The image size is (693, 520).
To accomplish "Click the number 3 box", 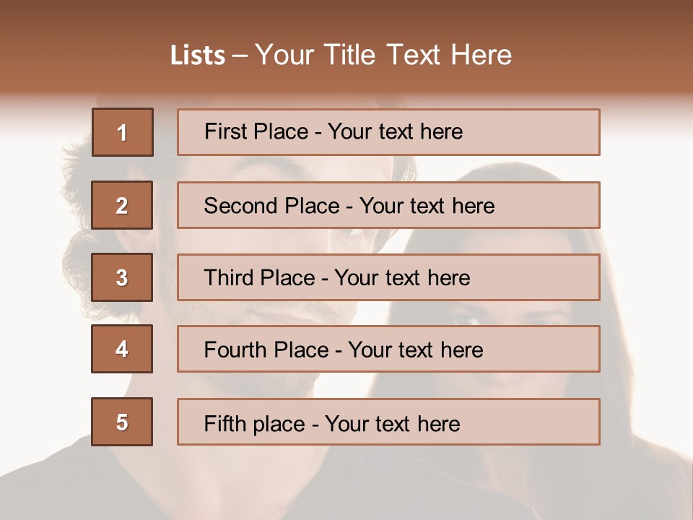I will 122,277.
